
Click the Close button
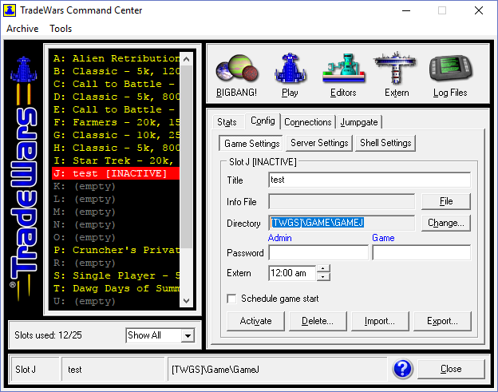[451, 369]
